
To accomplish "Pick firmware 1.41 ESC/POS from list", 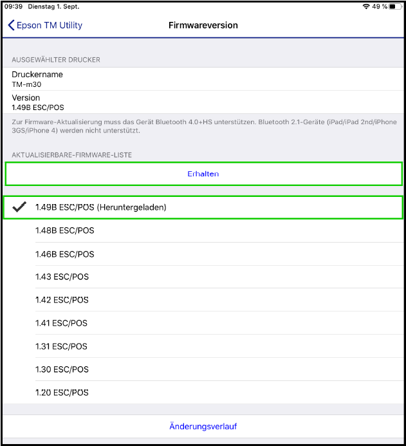I will [203, 323].
